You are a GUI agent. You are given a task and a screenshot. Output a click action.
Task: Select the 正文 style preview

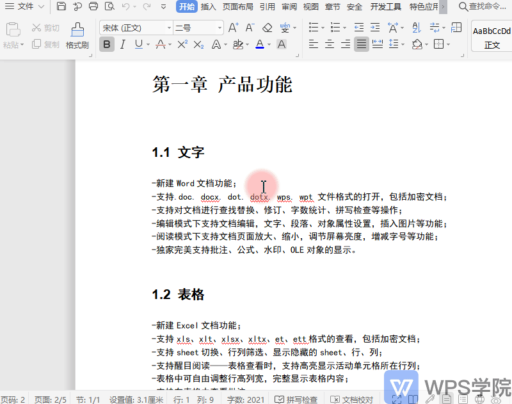pos(492,36)
